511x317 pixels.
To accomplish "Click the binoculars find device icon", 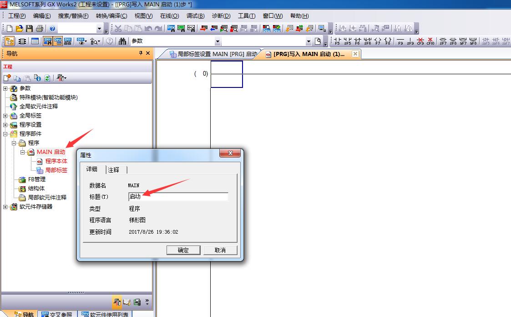I will click(x=122, y=41).
